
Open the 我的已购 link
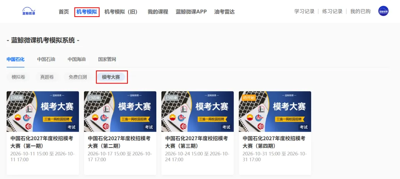[360, 11]
